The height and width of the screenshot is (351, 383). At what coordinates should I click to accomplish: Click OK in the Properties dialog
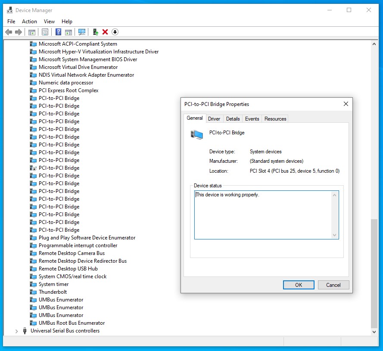[299, 285]
